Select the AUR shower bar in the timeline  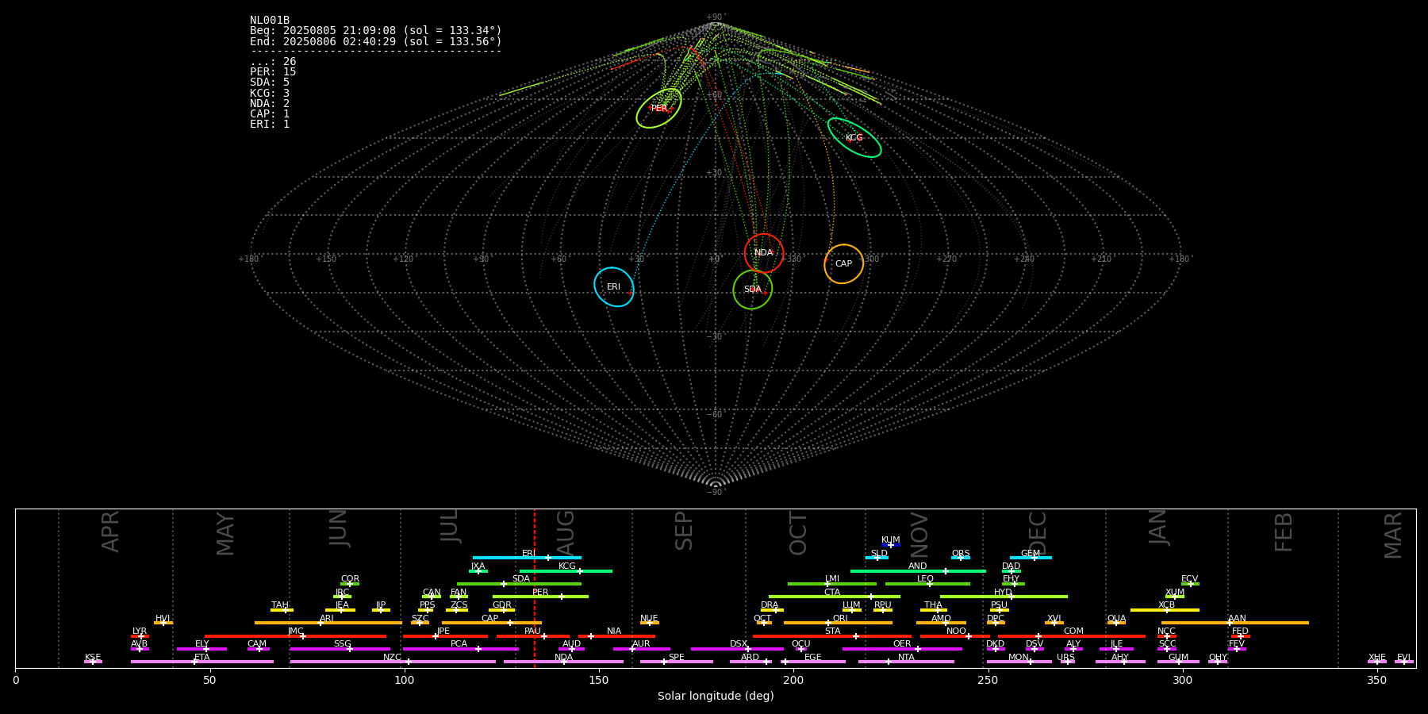tap(642, 649)
